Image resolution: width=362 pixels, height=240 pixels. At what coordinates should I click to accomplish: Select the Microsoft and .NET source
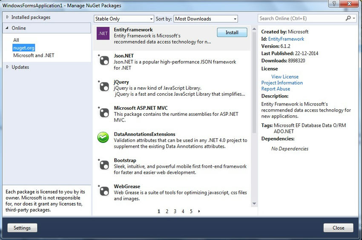[34, 55]
